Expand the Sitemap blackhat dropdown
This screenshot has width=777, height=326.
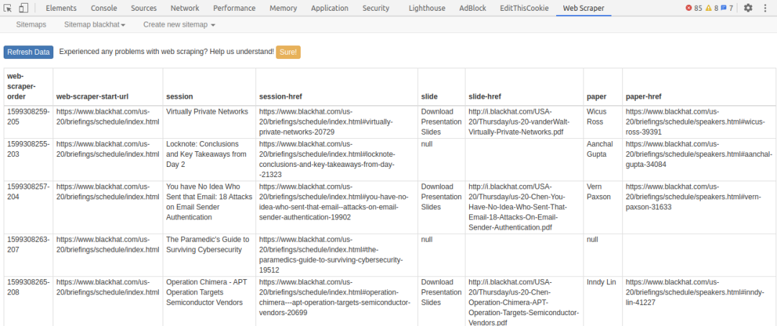point(94,24)
